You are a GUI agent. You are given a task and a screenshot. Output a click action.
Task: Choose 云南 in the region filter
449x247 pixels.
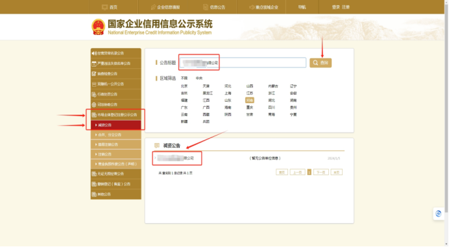(x=184, y=115)
